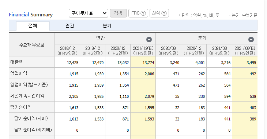Click the Financial Summary title

(x=31, y=15)
